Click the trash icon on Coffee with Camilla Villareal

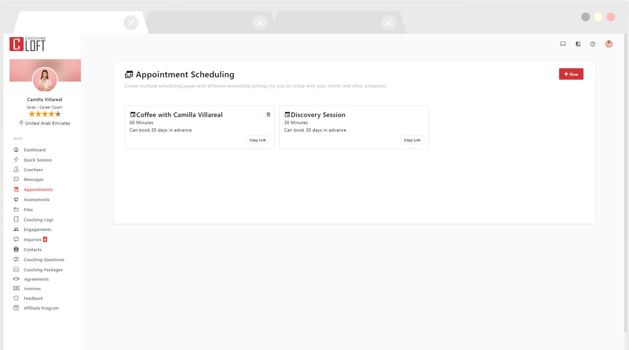tap(268, 114)
